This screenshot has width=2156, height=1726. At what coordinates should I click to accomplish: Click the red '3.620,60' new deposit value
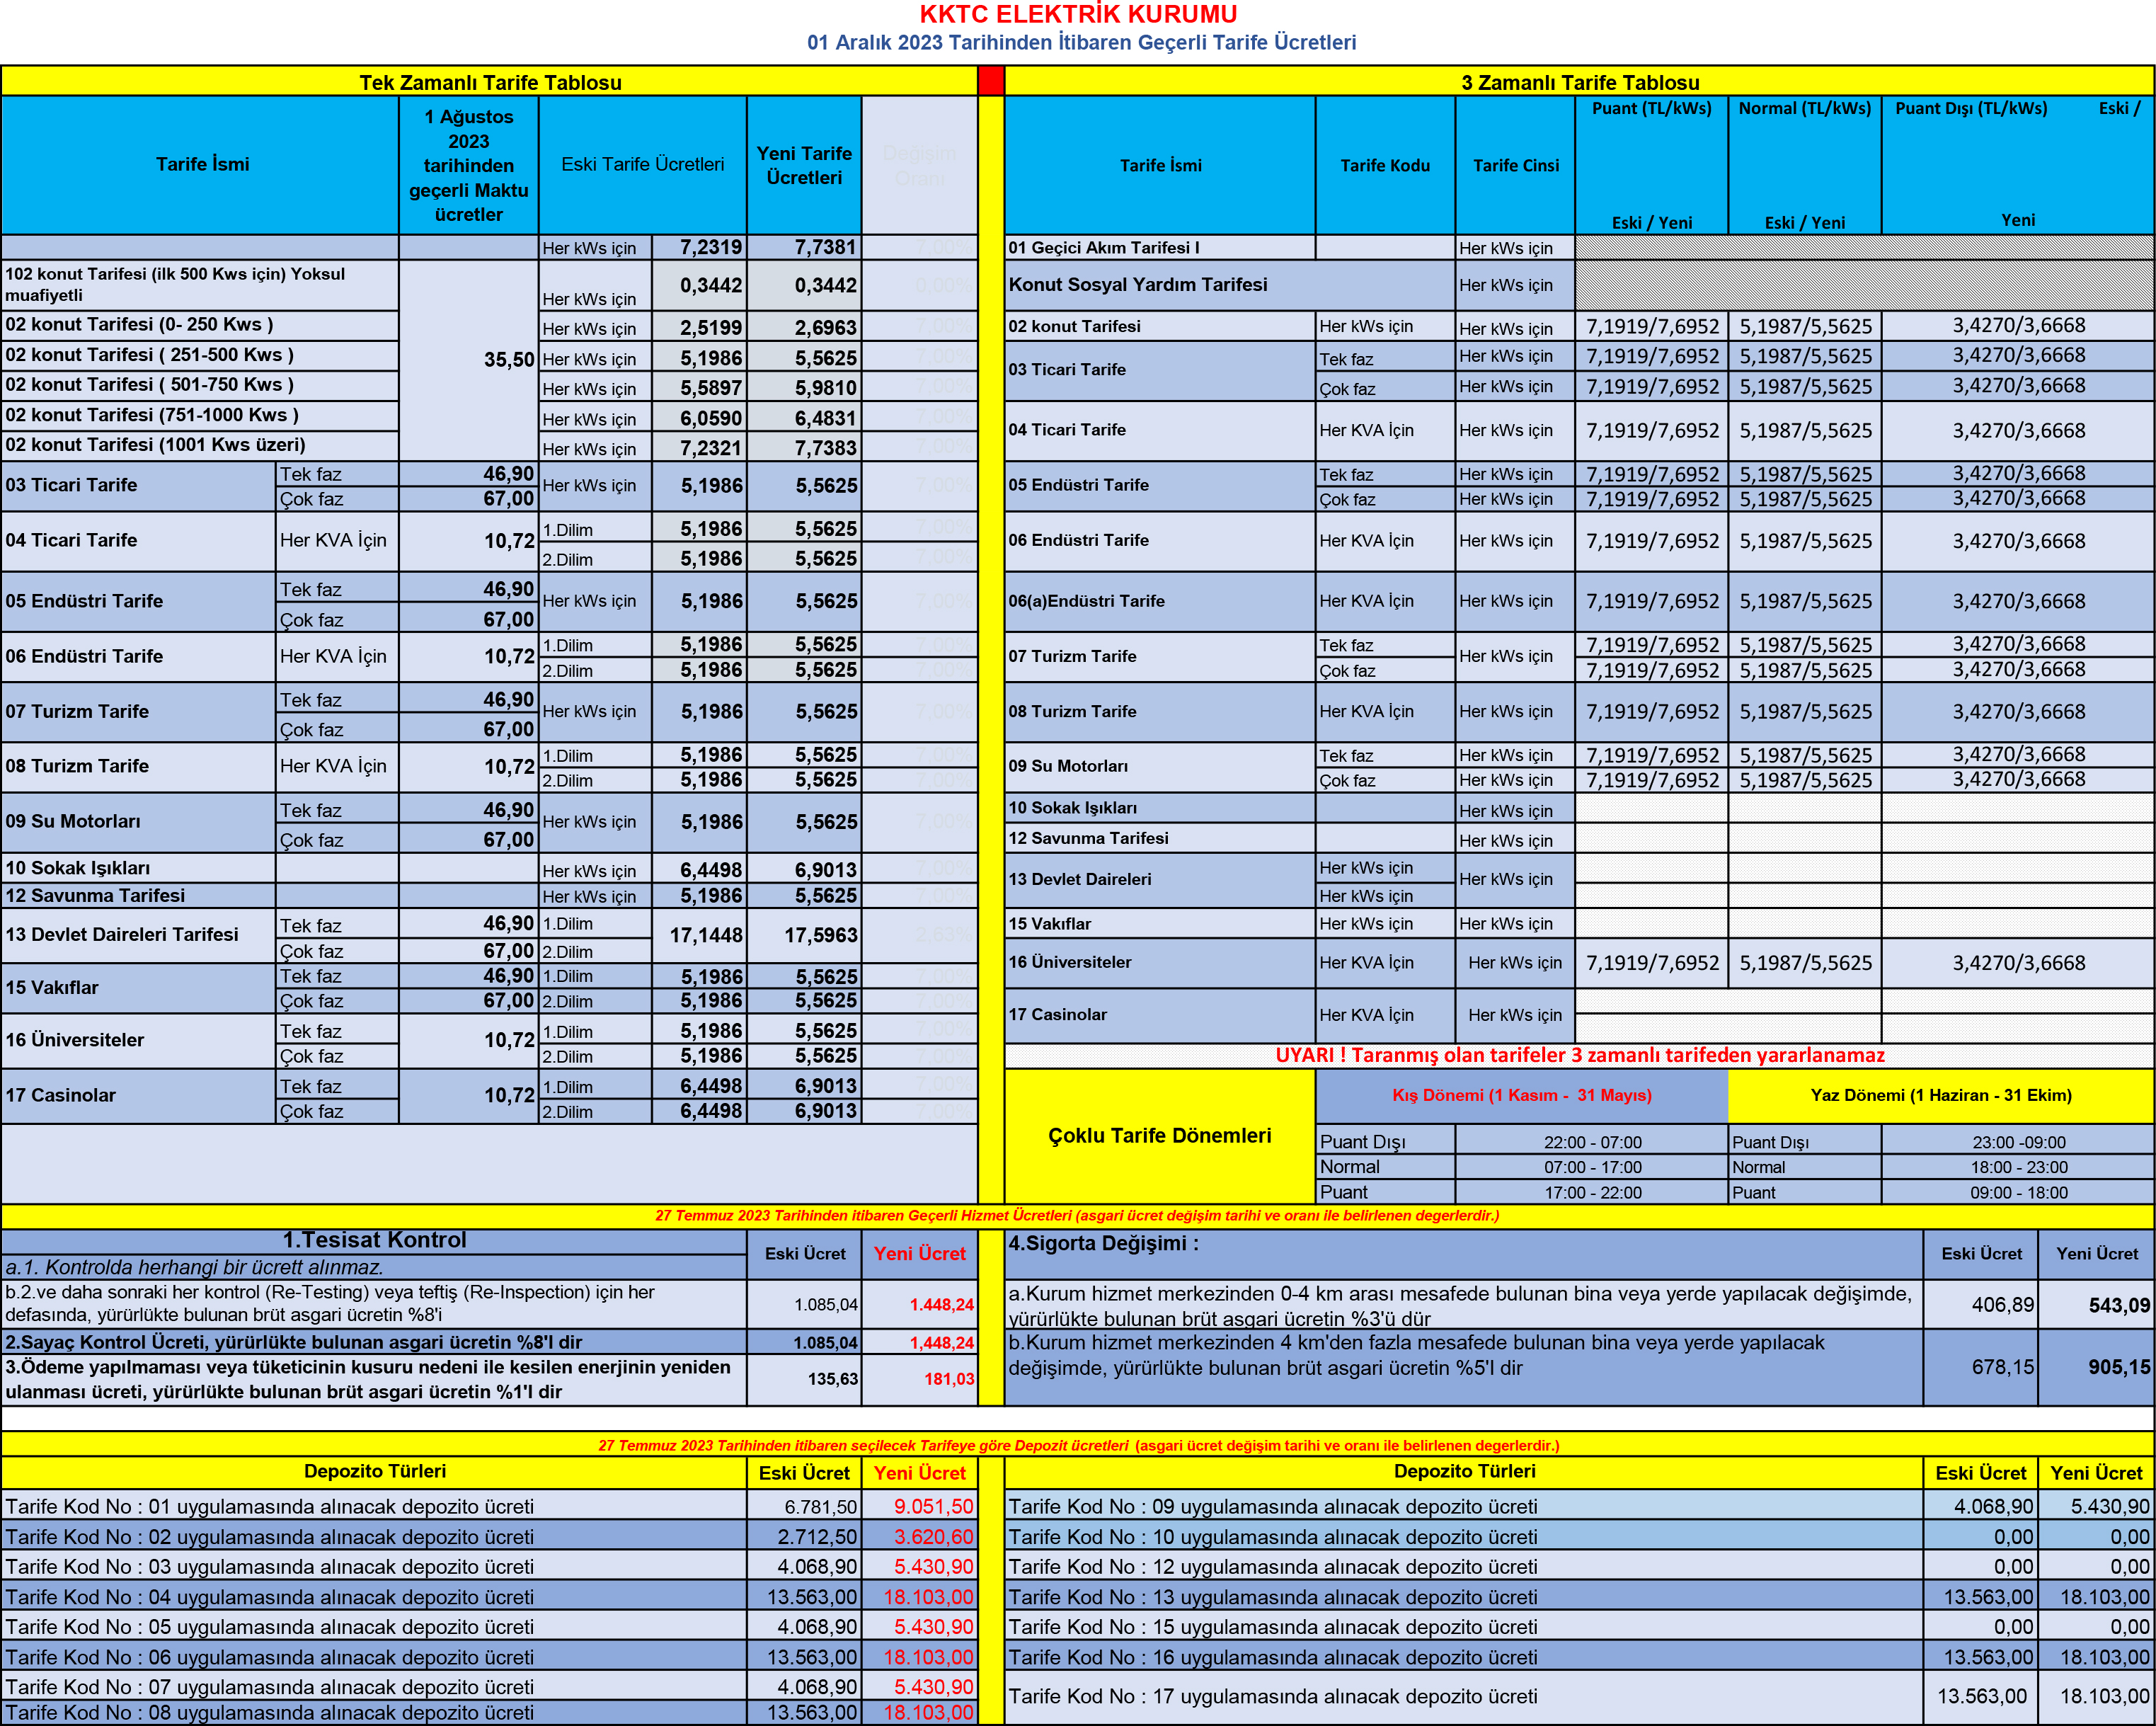pos(920,1536)
